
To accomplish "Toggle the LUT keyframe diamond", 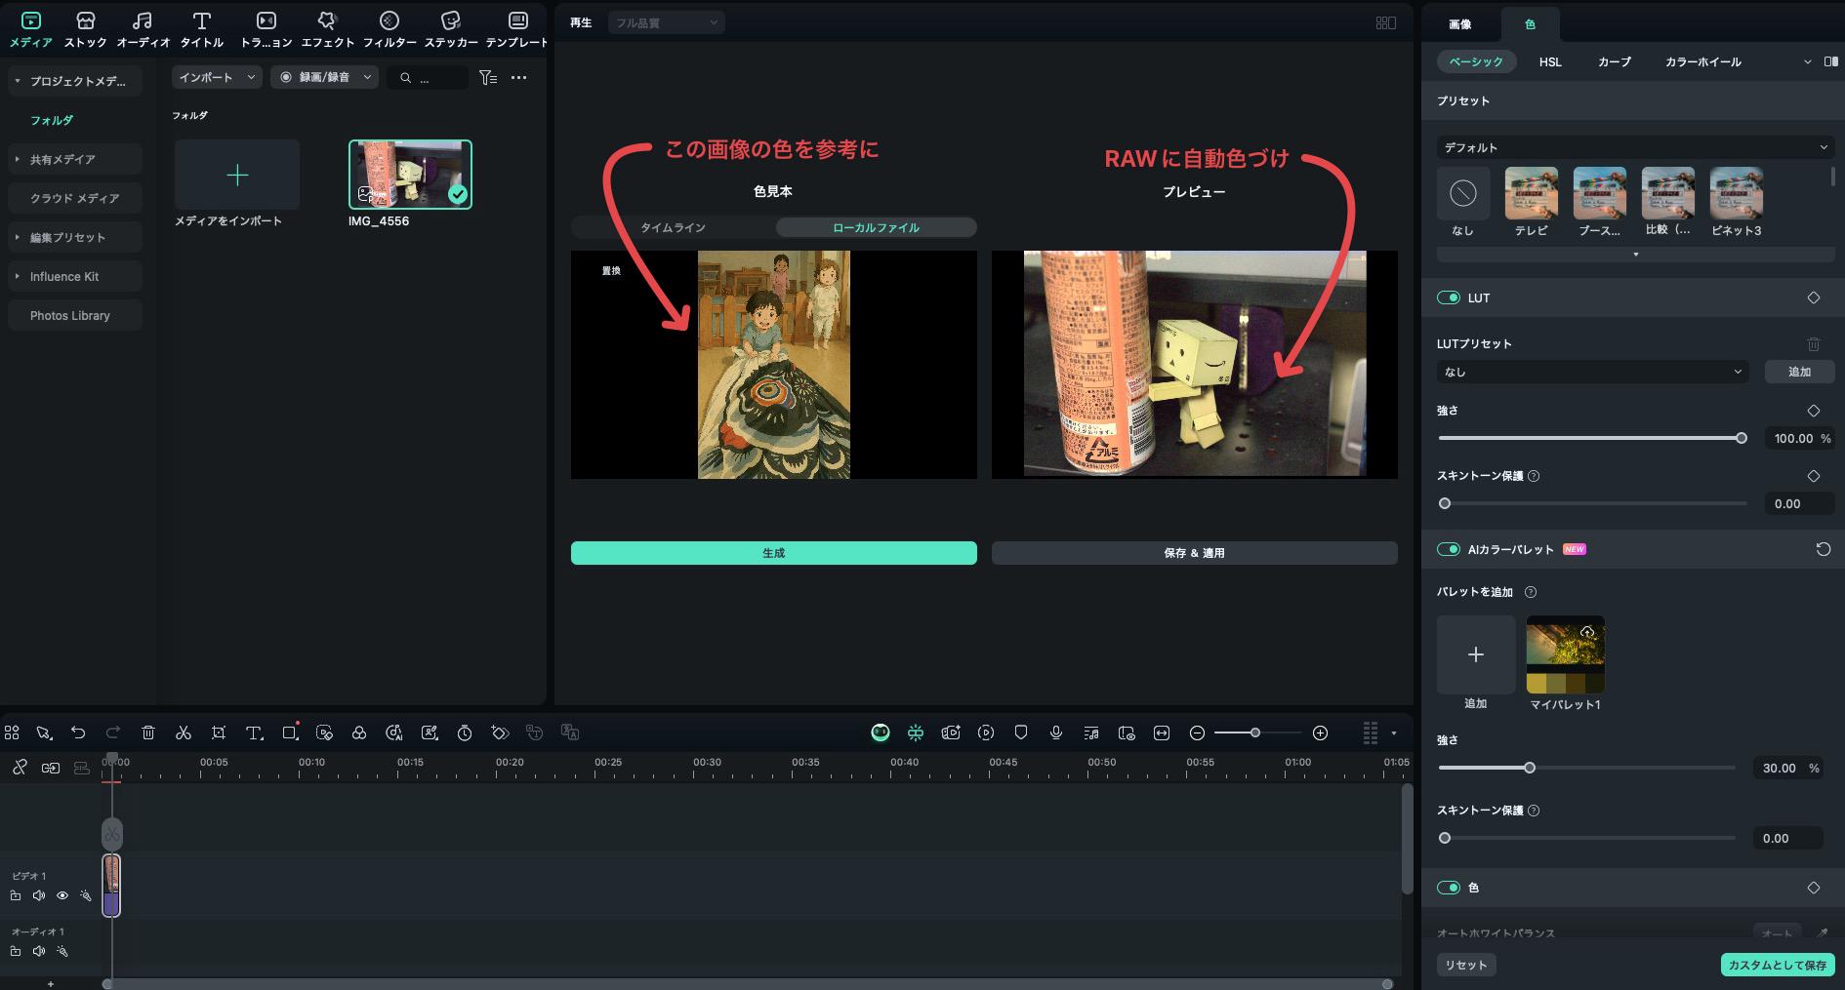I will [1814, 297].
